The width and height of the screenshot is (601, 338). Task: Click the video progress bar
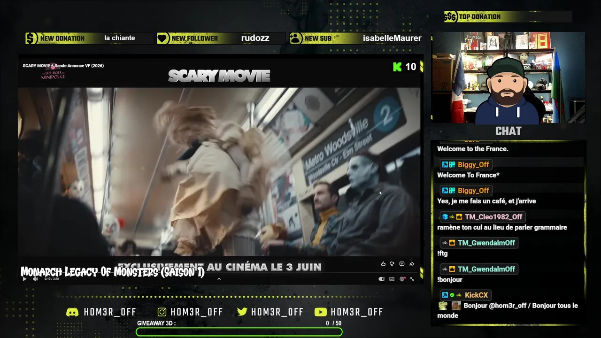pyautogui.click(x=218, y=273)
